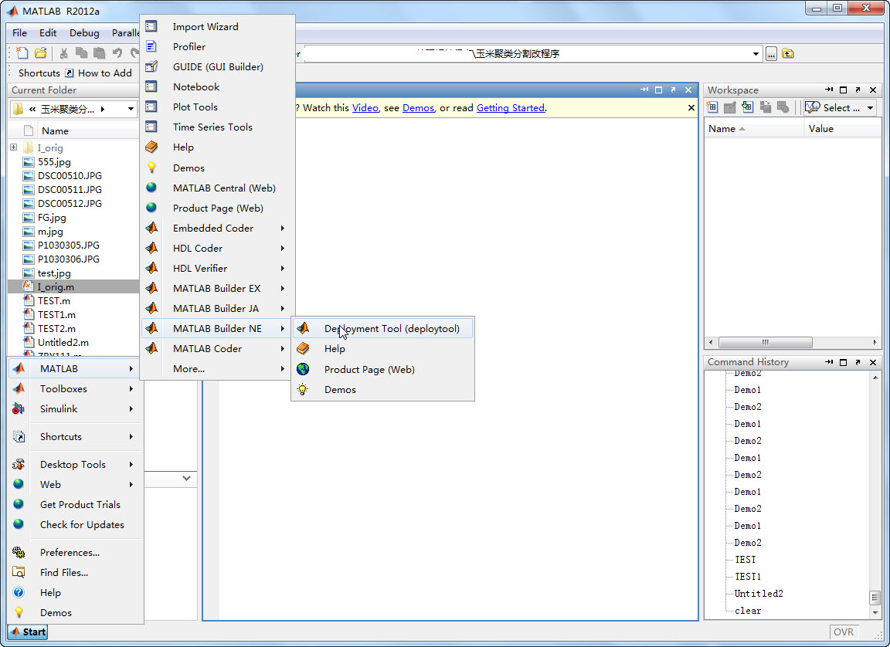Click Import data icon in Workspace toolbar
Viewport: 890px width, 647px height.
pos(748,107)
